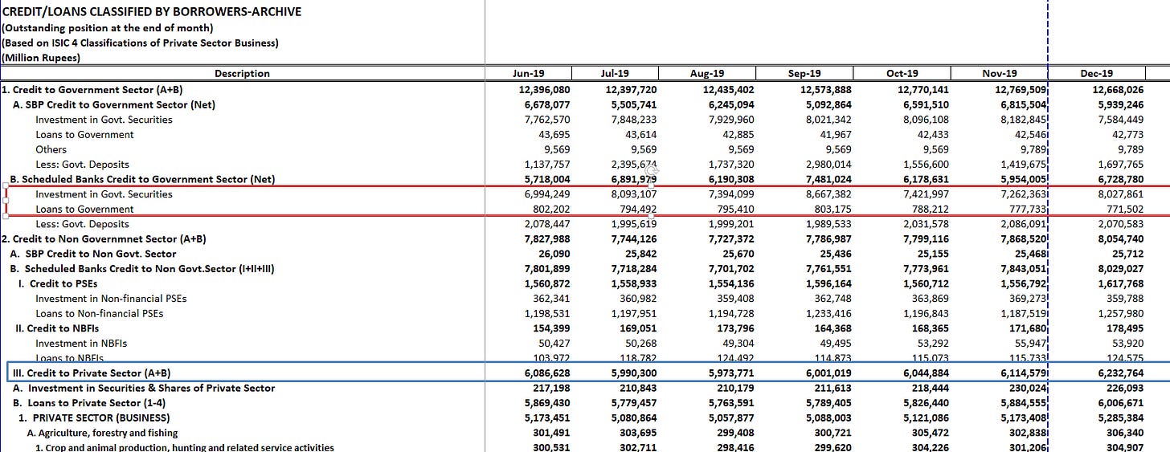The image size is (1170, 452).
Task: Click Sep-19 SBP Credit value 5,092,864
Action: pyautogui.click(x=829, y=104)
